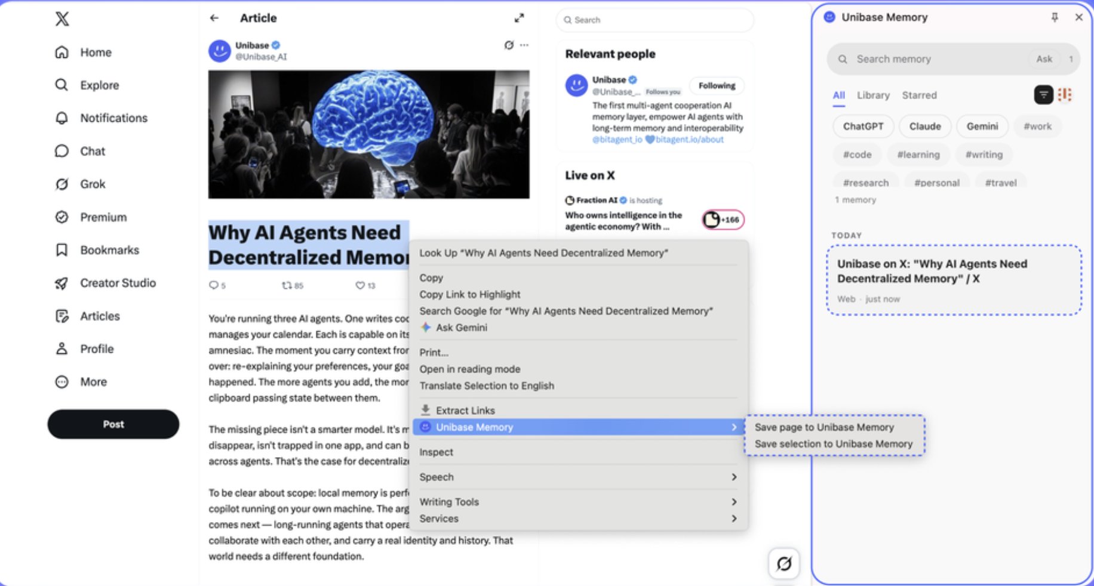Click the Search memory input field

click(938, 59)
